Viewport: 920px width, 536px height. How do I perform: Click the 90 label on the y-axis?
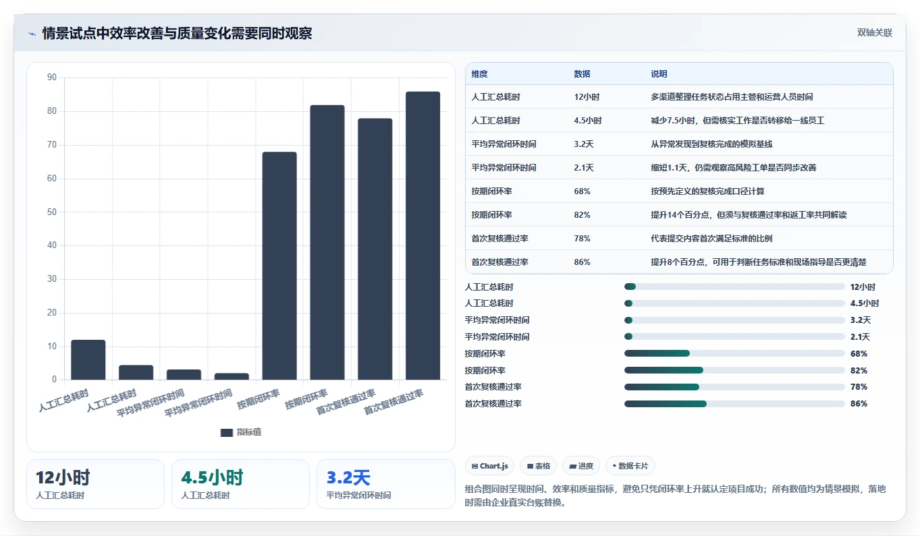[52, 78]
